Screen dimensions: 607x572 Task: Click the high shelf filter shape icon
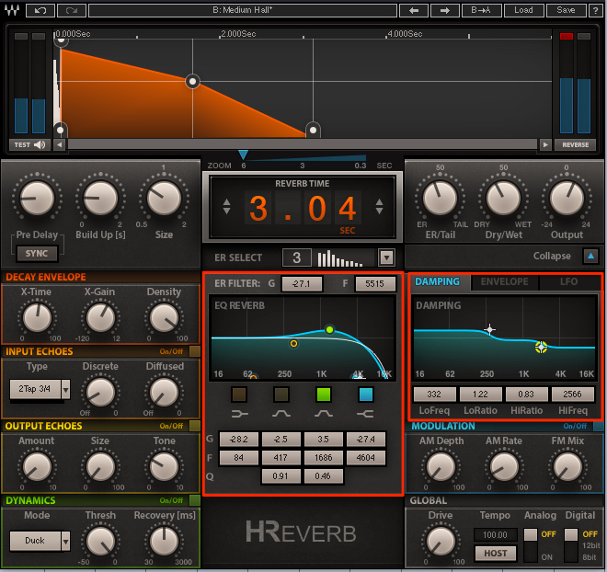[x=365, y=414]
